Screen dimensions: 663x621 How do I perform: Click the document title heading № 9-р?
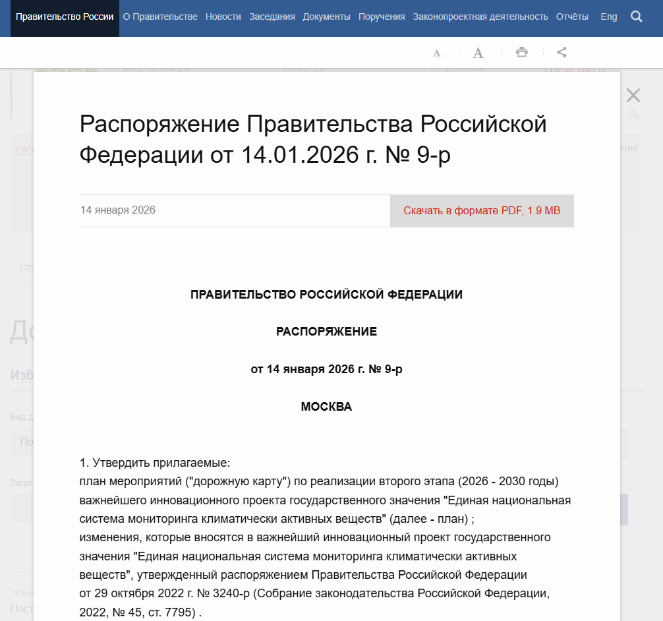click(x=313, y=139)
